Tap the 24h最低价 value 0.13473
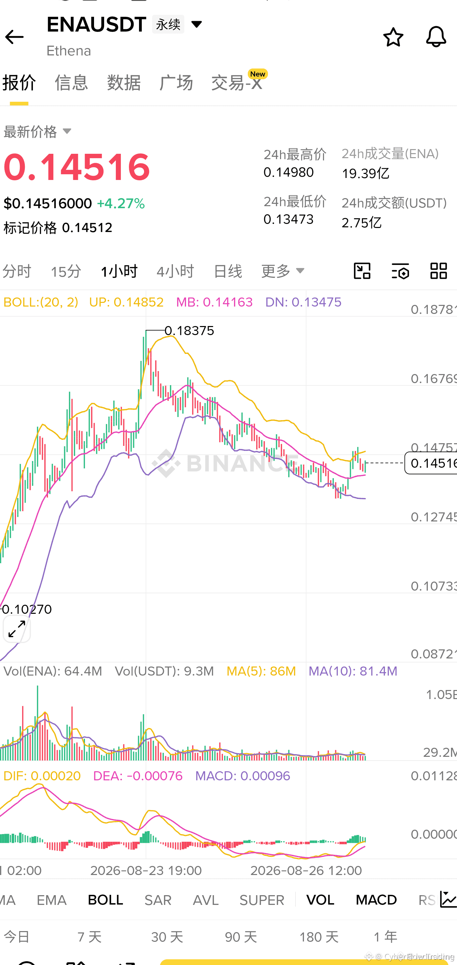This screenshot has width=457, height=965. [288, 219]
